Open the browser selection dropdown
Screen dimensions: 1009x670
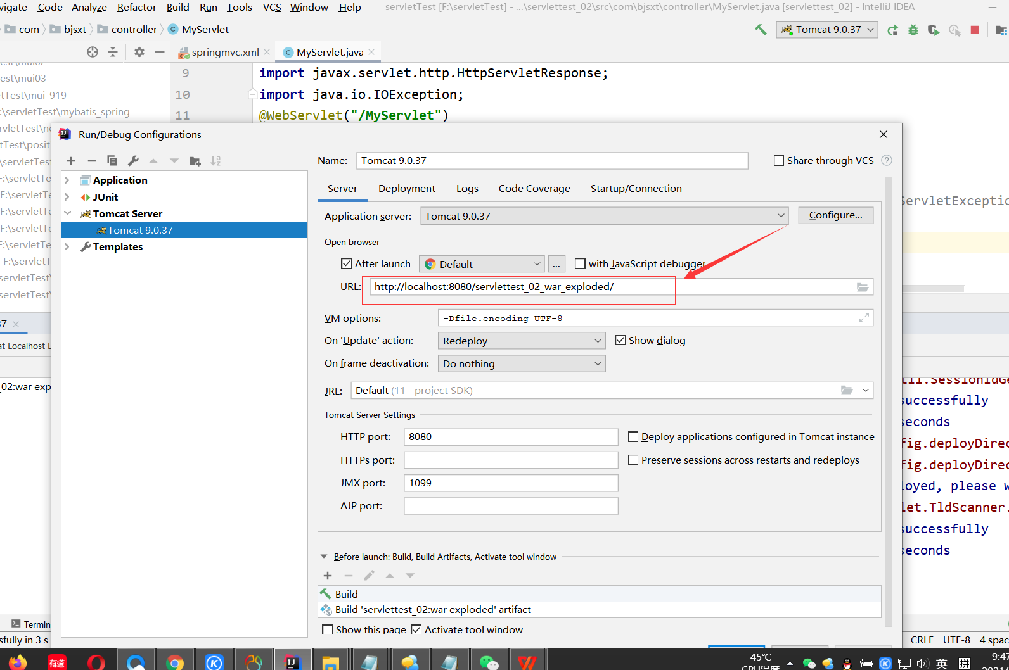point(482,264)
